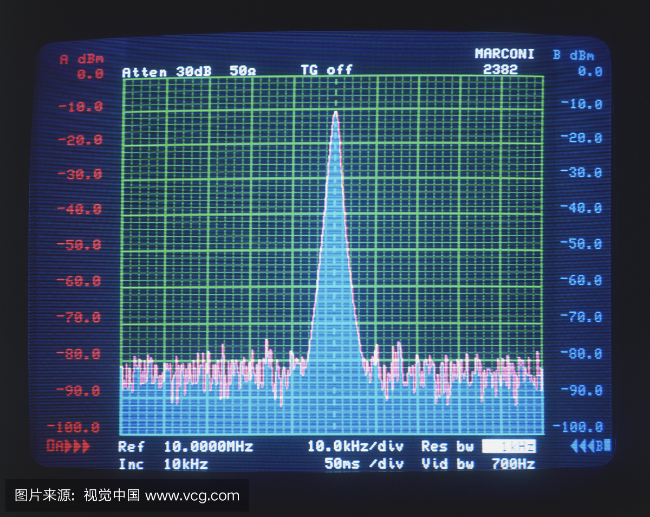
Task: Click the red A dBm scale header
Action: (x=81, y=59)
